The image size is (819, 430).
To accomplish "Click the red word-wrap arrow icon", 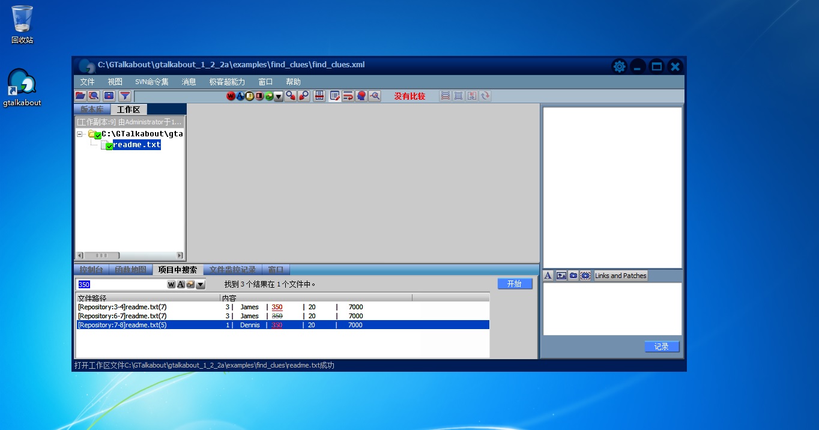I will click(348, 95).
